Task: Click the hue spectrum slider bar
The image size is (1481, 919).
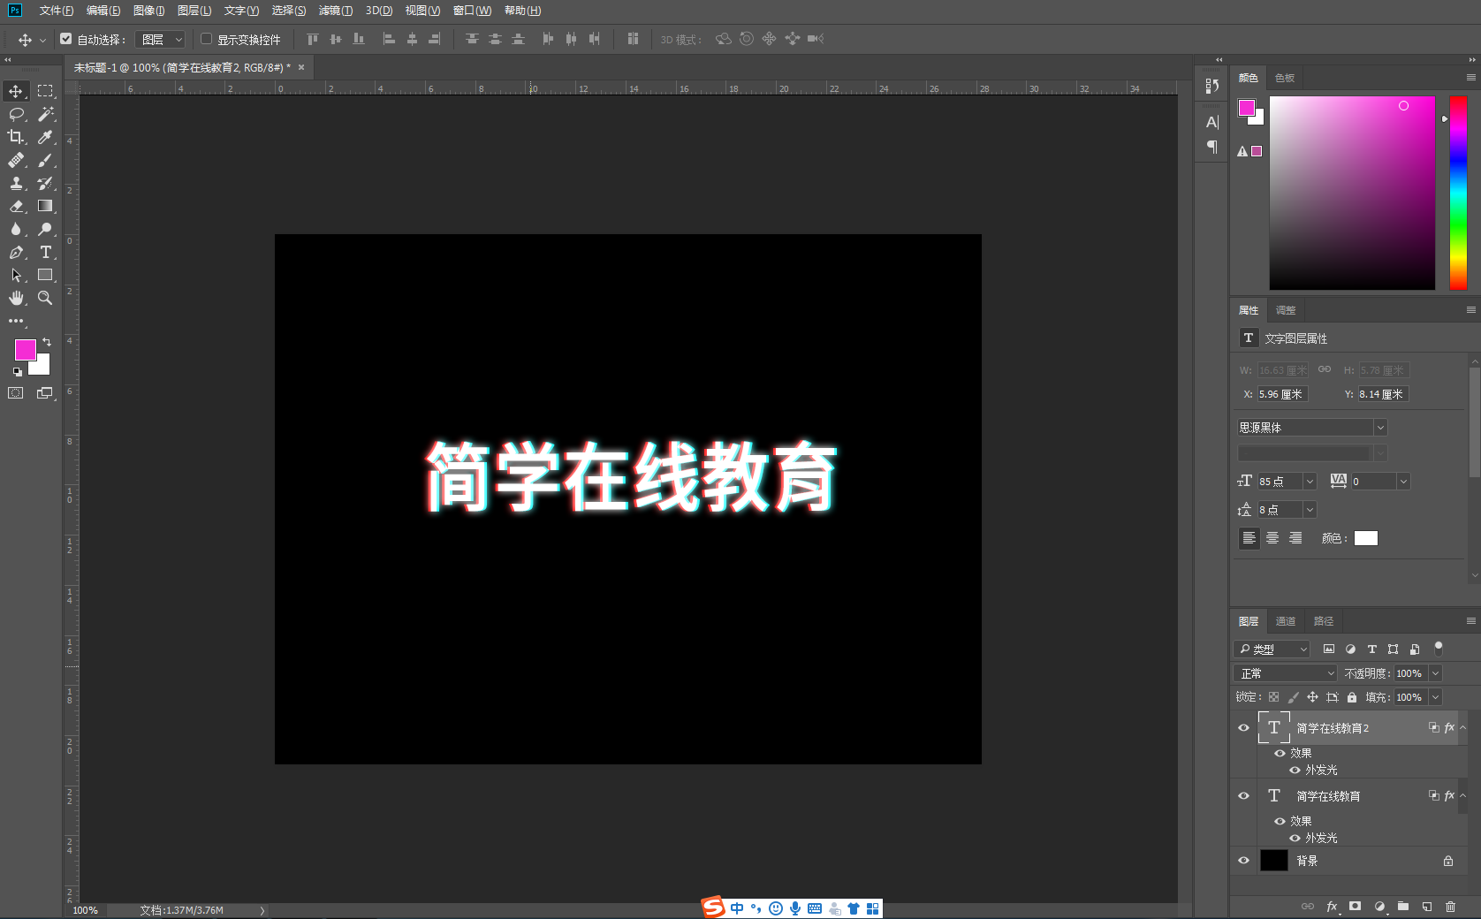Action: pos(1458,193)
